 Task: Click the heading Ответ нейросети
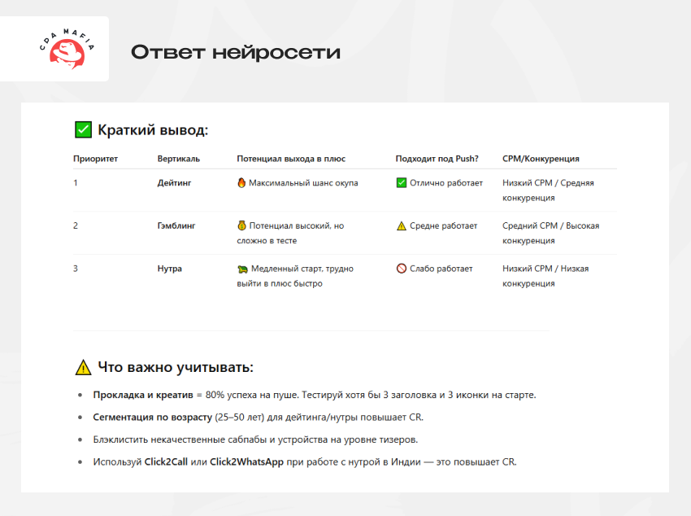tap(236, 52)
